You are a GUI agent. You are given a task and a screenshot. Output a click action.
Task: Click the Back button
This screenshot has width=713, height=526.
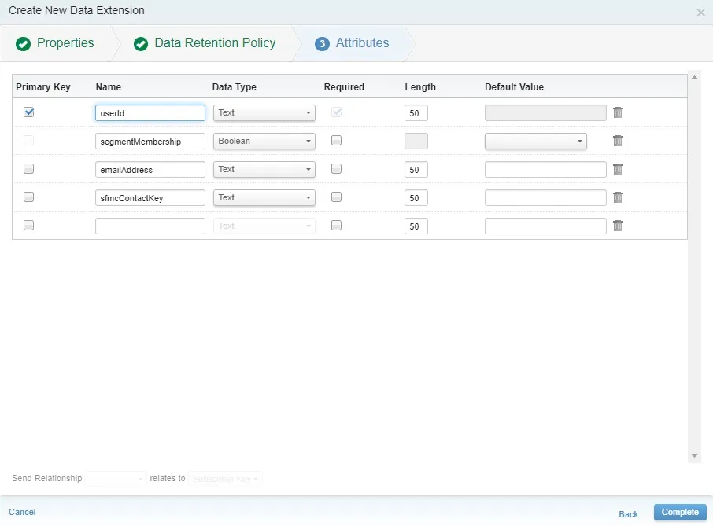628,513
